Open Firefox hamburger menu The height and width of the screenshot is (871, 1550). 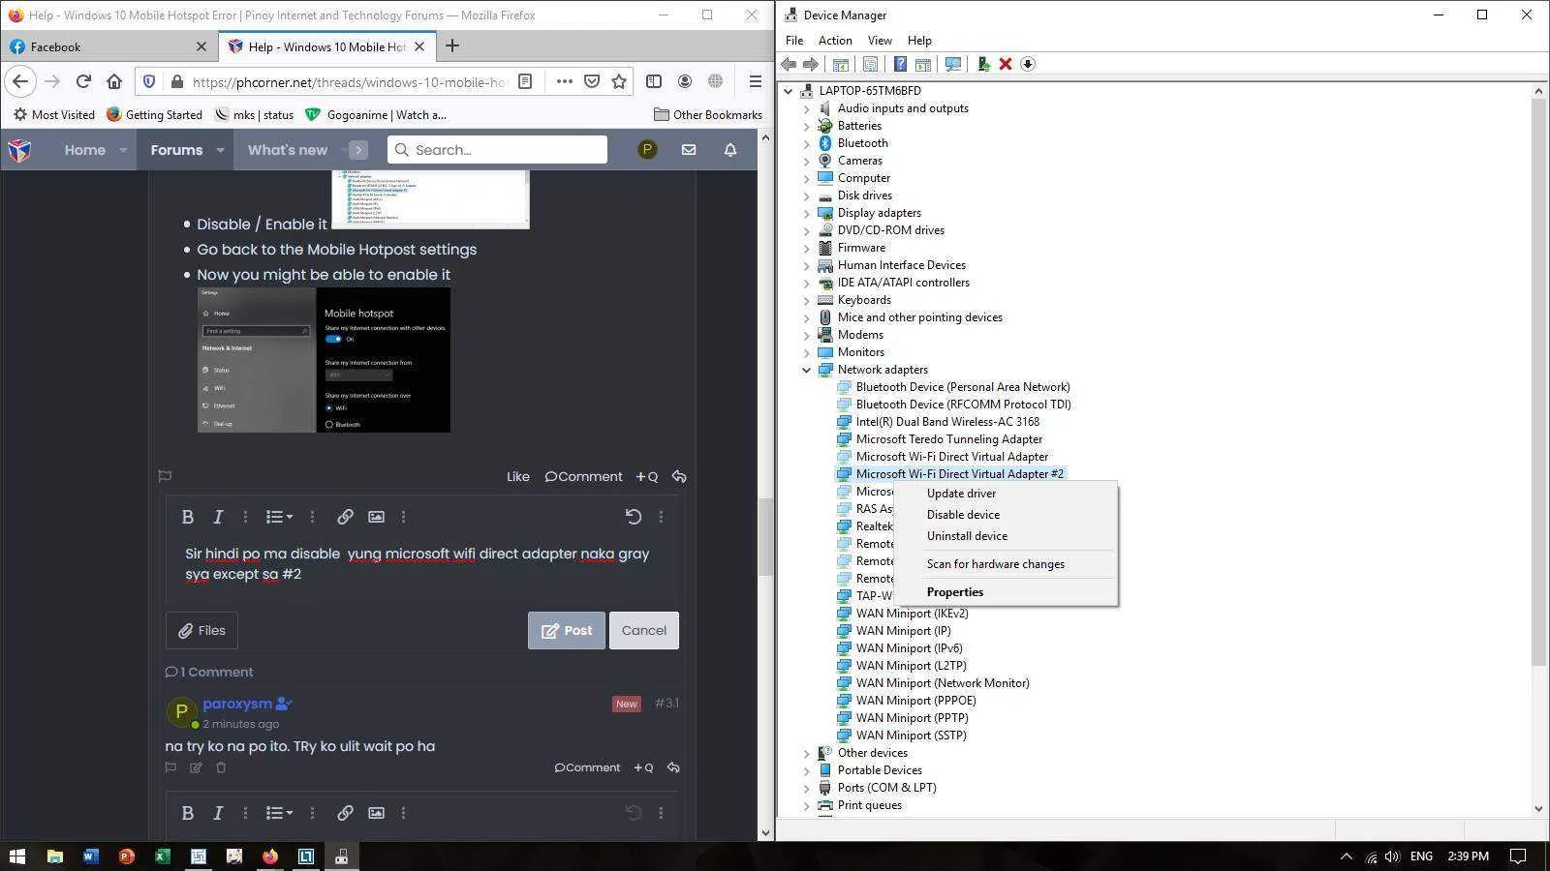tap(756, 81)
